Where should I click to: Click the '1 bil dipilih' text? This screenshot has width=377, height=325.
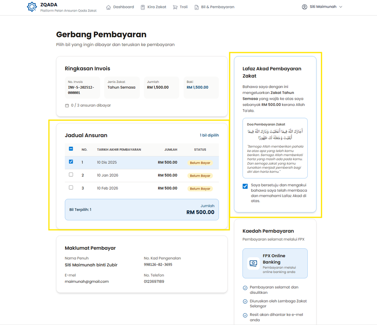coord(209,135)
